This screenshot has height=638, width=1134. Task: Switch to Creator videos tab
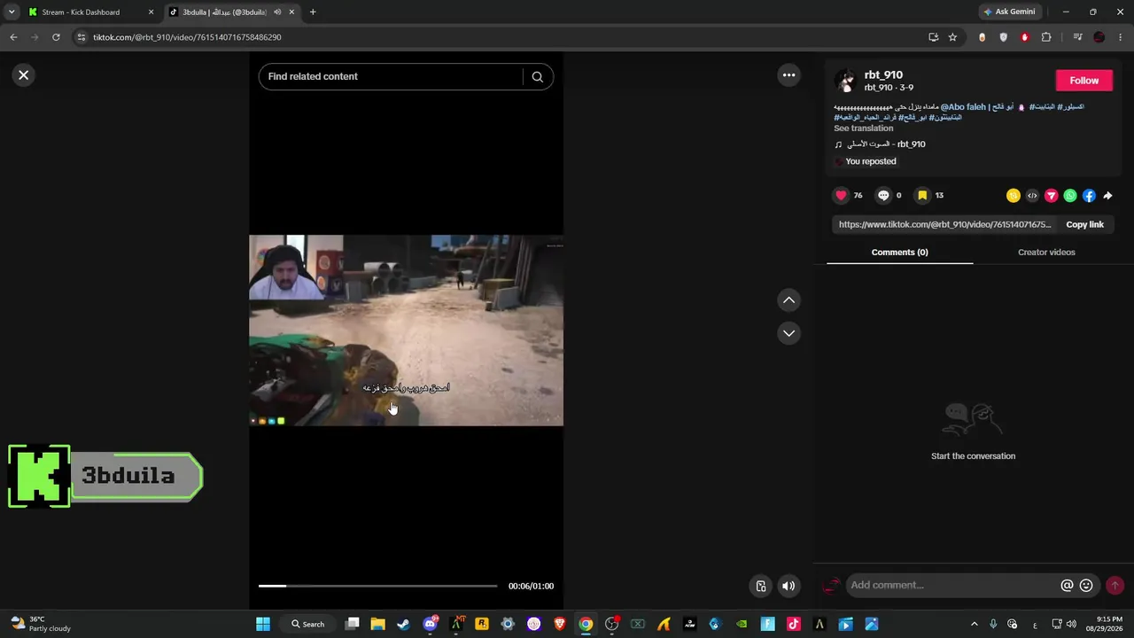click(1046, 253)
